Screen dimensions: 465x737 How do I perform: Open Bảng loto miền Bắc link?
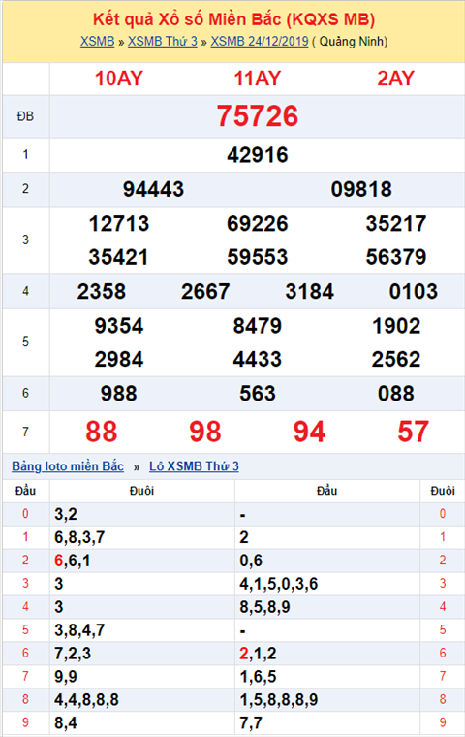(68, 466)
